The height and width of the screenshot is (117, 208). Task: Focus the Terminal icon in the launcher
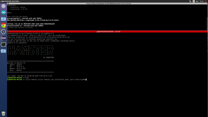click(x=3, y=44)
